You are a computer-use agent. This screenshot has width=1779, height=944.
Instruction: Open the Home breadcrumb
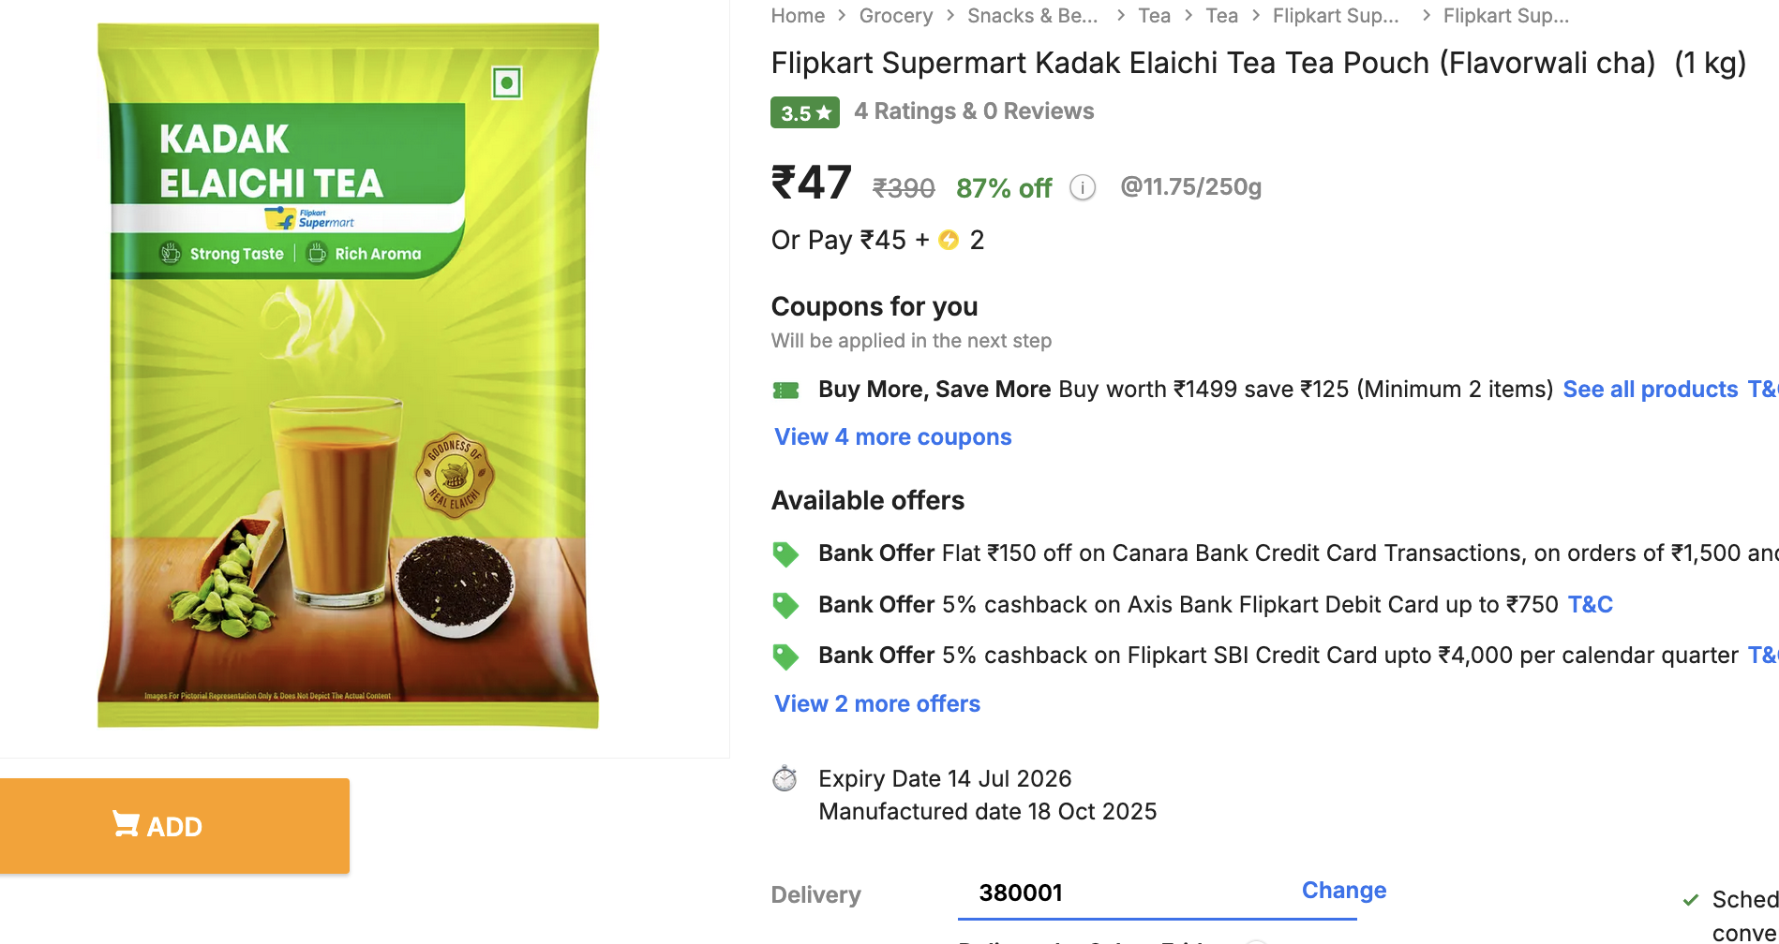tap(798, 15)
